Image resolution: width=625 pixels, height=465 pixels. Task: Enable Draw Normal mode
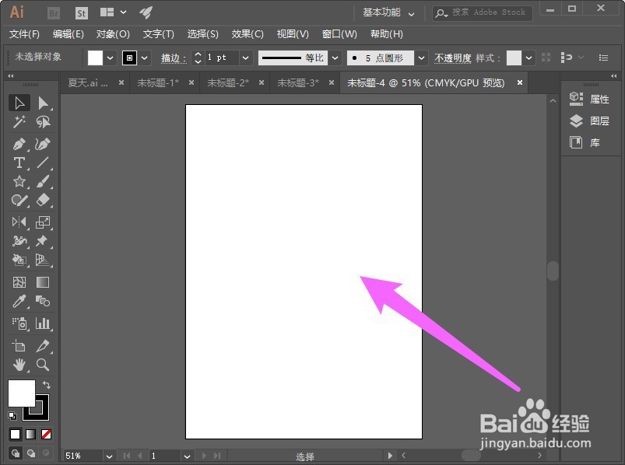point(15,453)
